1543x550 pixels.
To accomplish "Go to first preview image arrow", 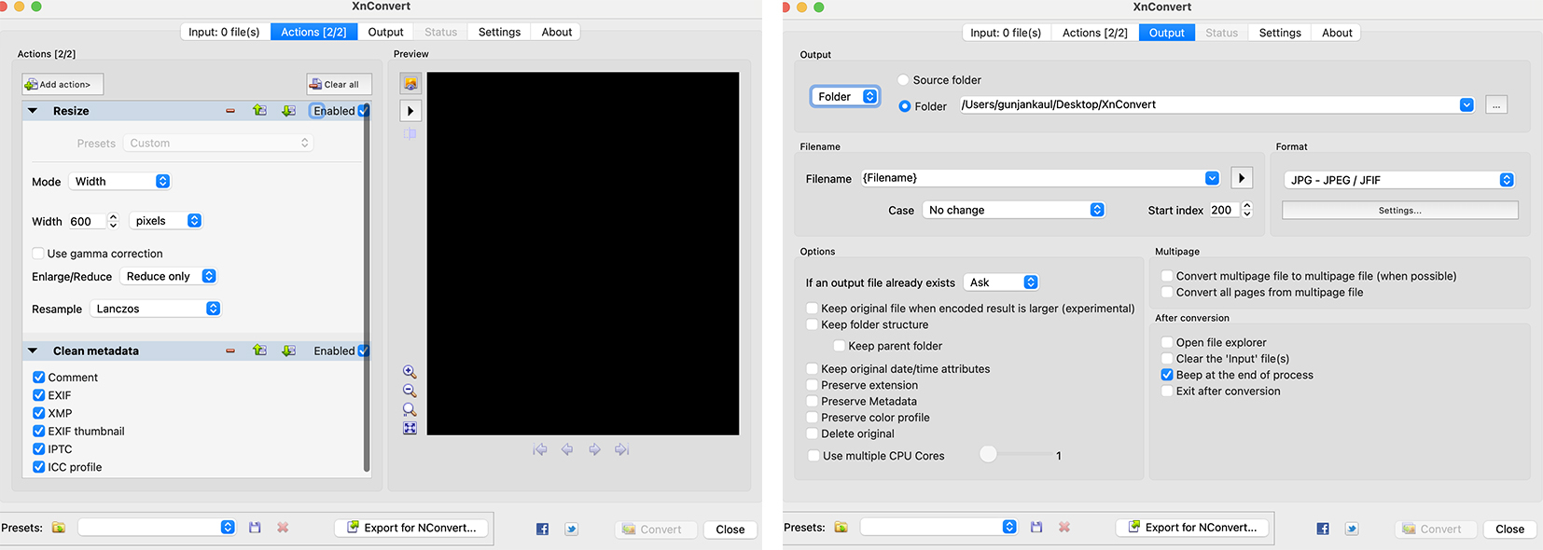I will 540,449.
